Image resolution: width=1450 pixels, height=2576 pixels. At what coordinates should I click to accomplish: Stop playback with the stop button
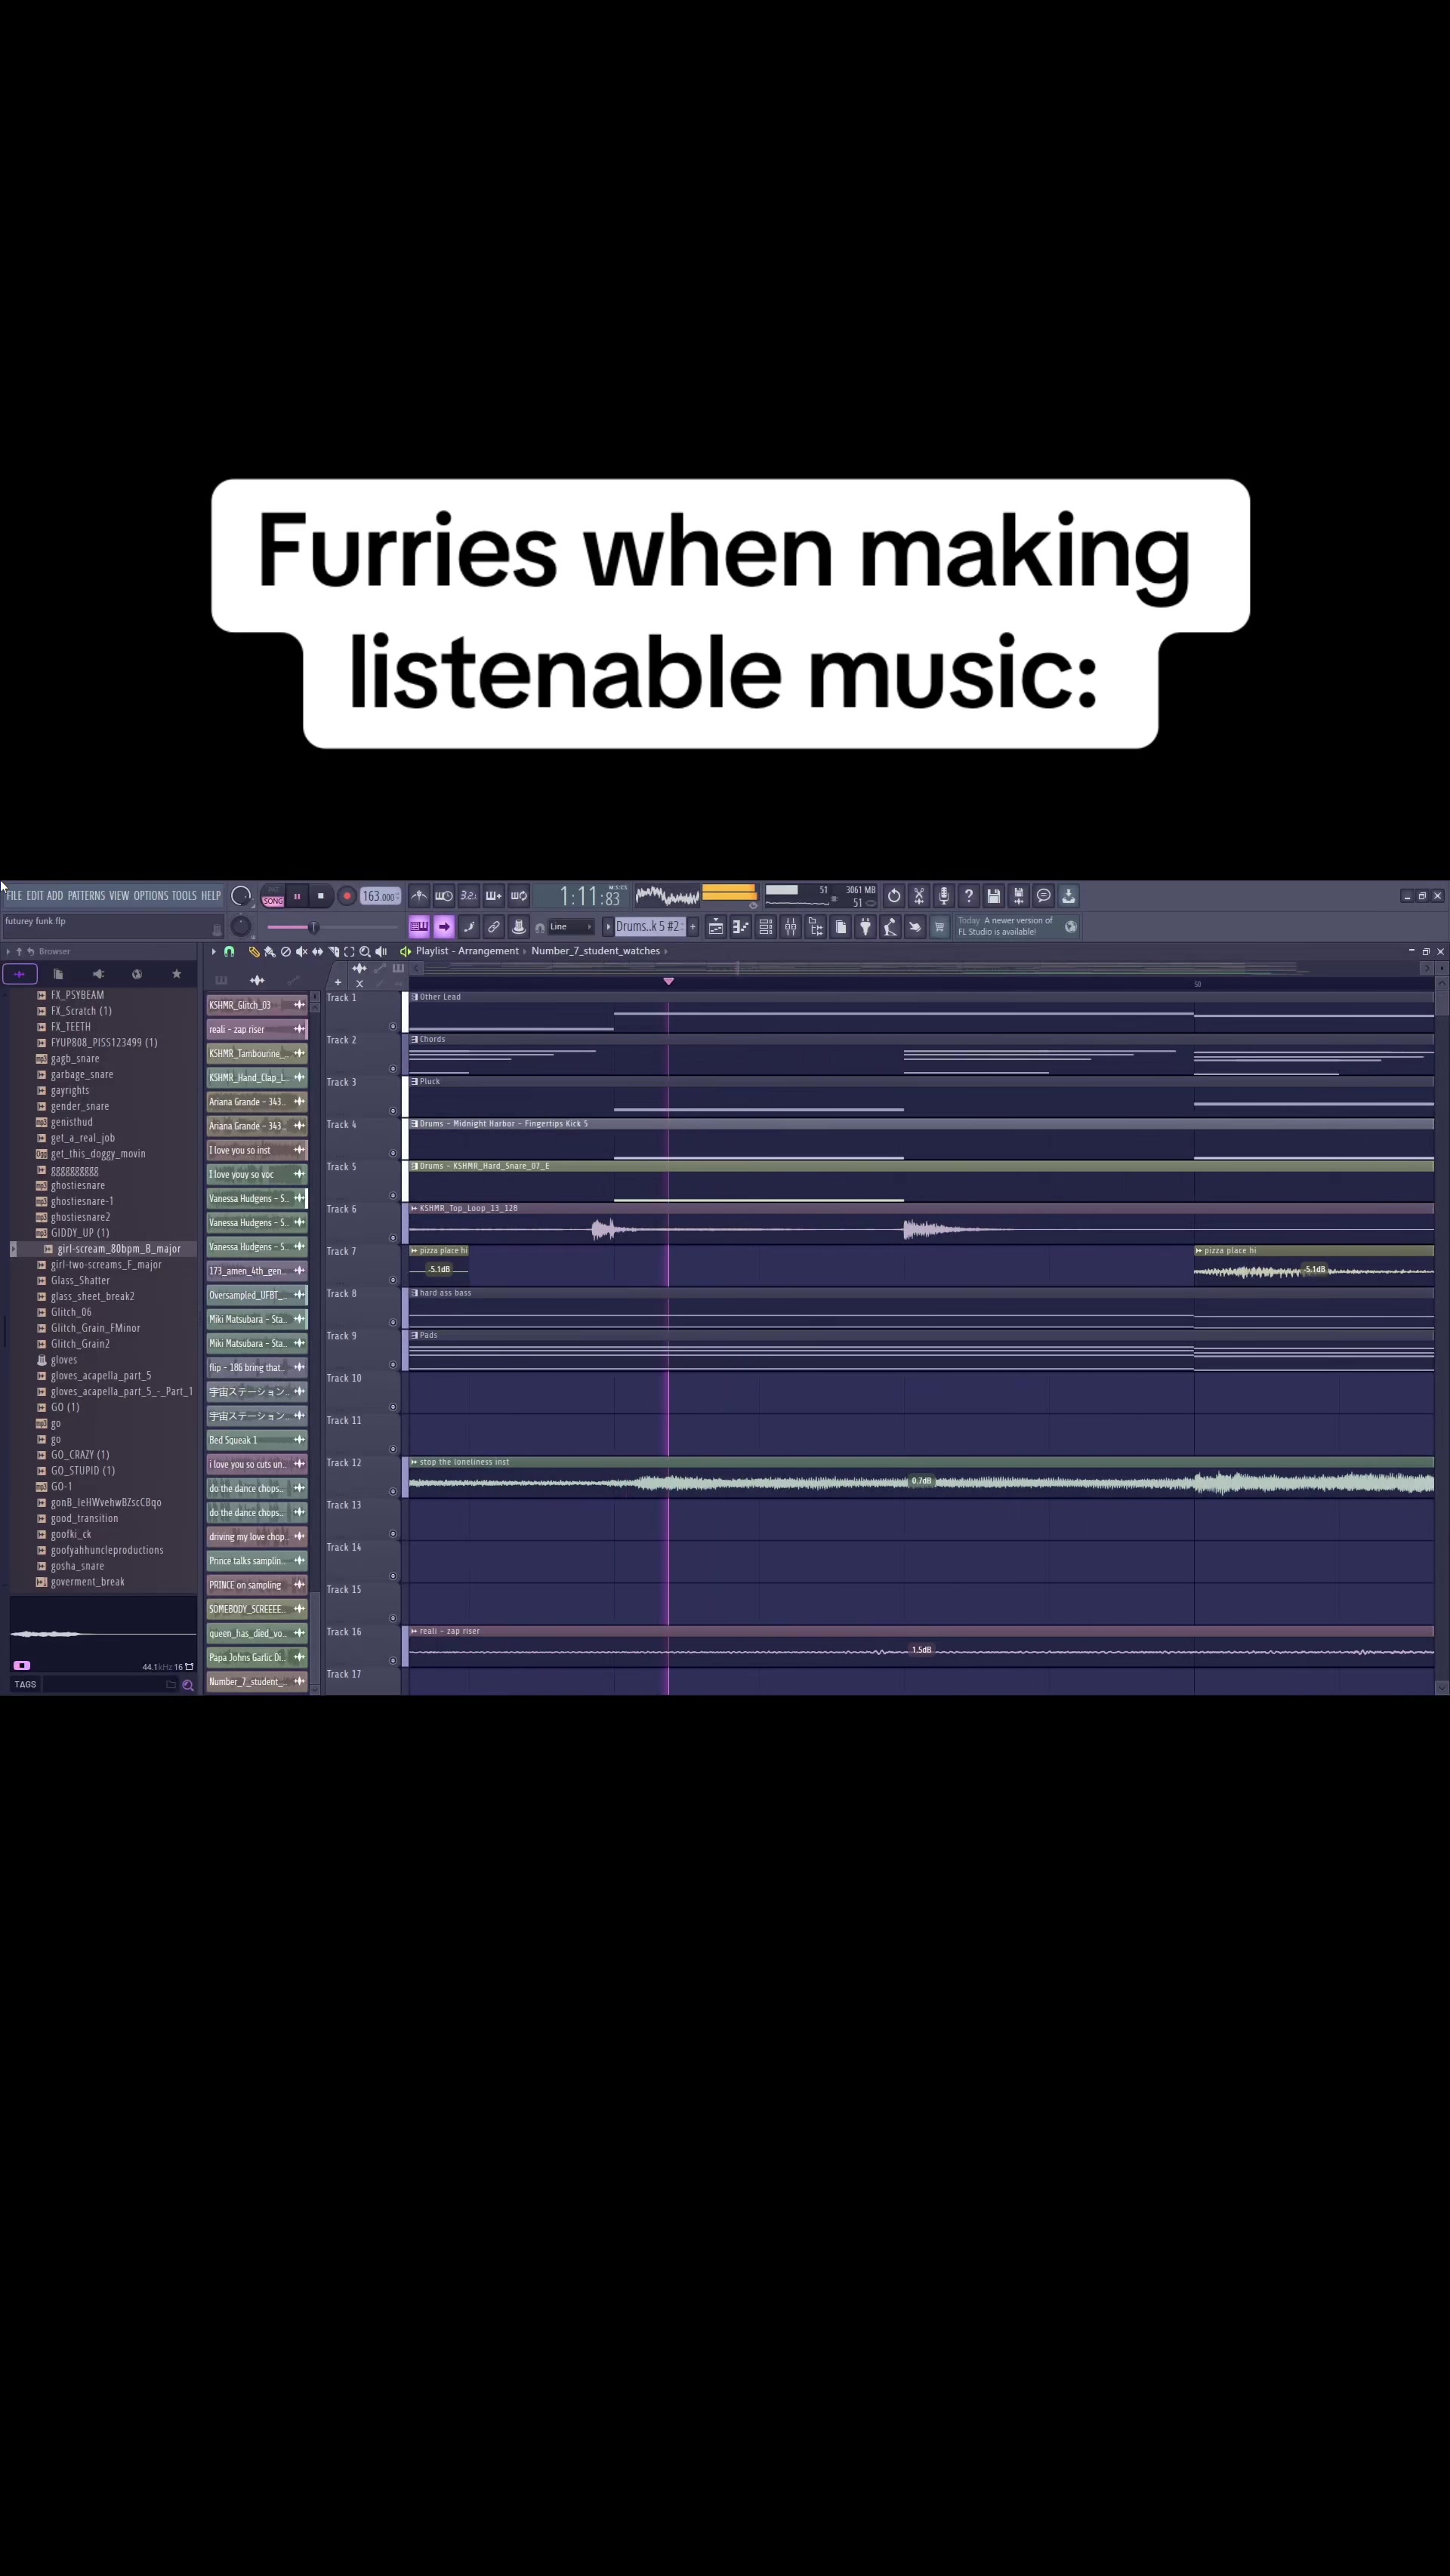click(321, 896)
